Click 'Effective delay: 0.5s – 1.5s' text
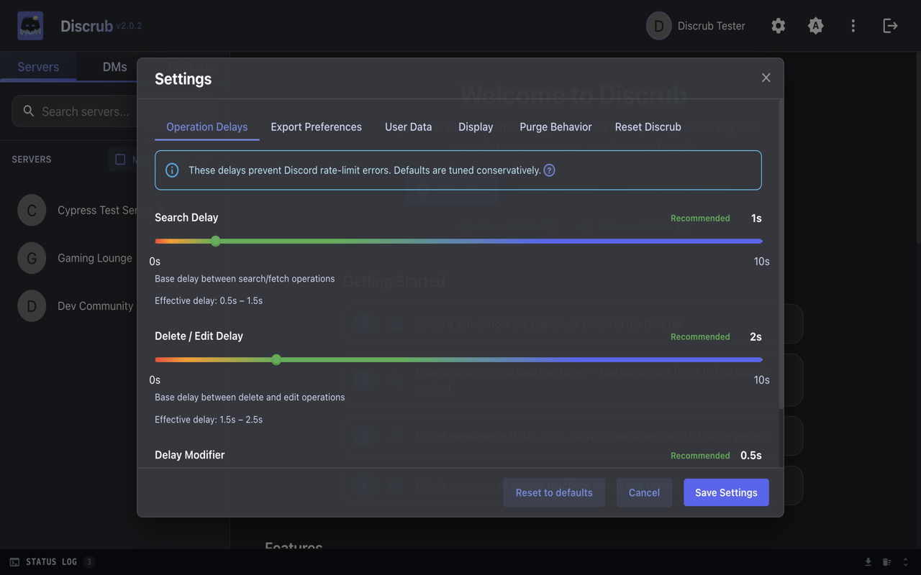 click(x=209, y=301)
